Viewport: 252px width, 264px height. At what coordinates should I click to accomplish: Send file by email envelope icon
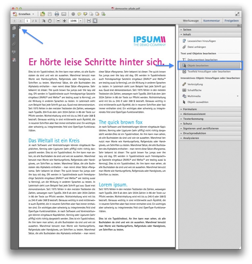coord(64,14)
